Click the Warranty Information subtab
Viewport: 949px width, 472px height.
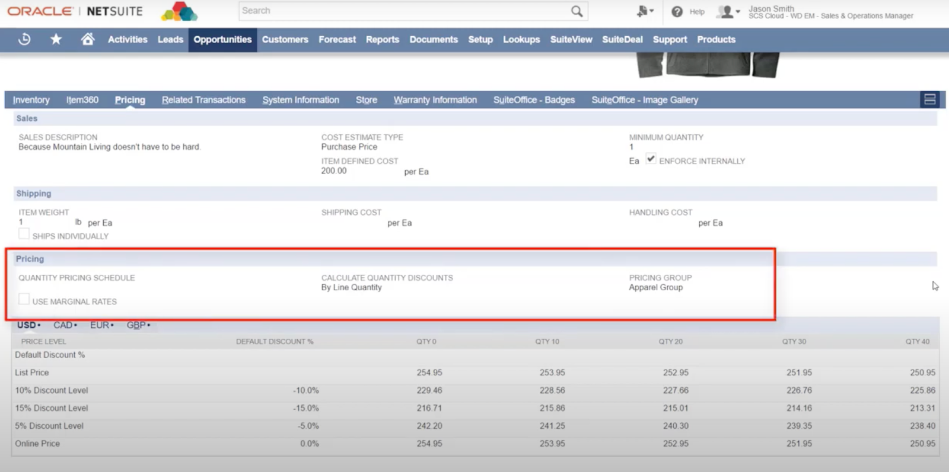point(435,100)
